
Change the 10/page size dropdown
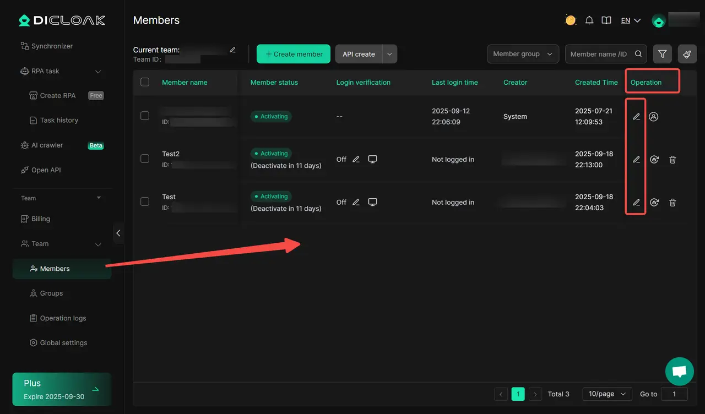pos(607,394)
